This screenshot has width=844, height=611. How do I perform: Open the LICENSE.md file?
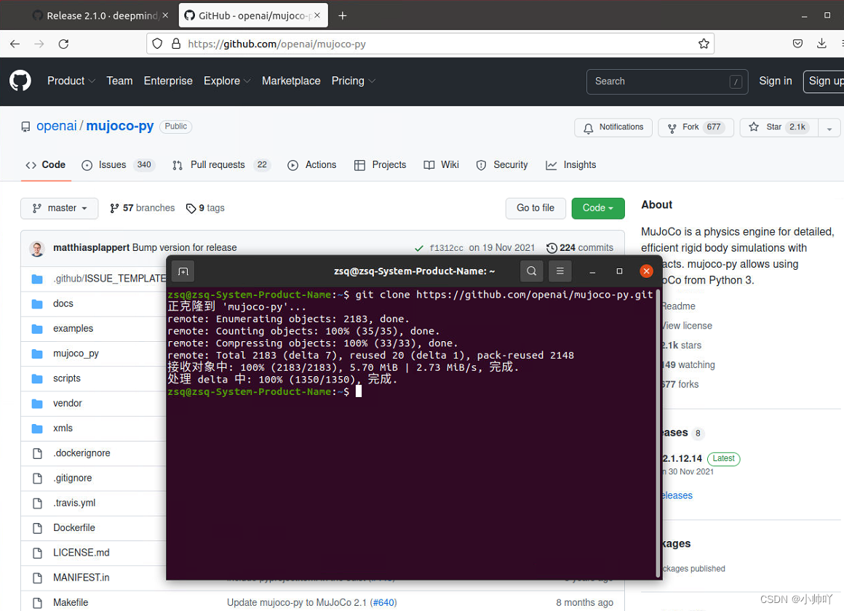click(x=81, y=552)
